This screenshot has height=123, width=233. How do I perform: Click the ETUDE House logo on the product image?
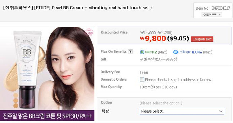(x=89, y=32)
